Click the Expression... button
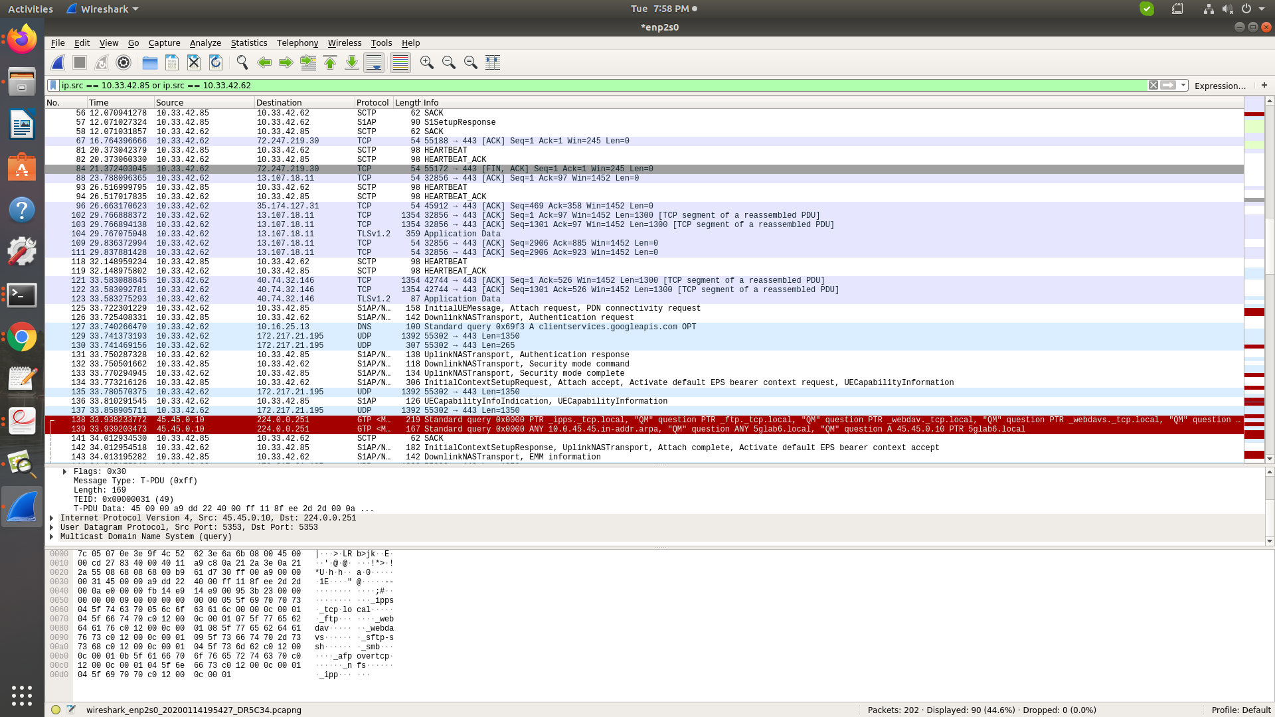Screen dimensions: 1275x717 1219,86
